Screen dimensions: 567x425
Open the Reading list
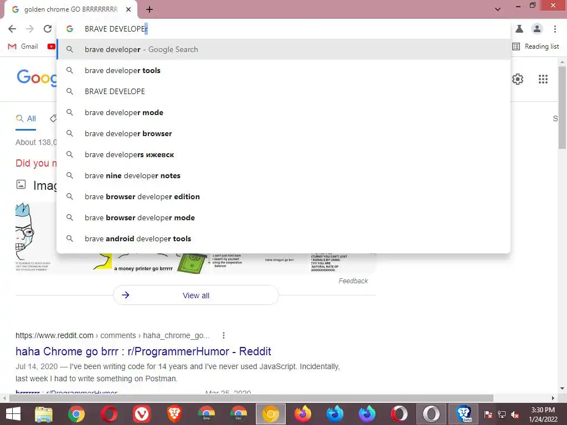(x=535, y=46)
